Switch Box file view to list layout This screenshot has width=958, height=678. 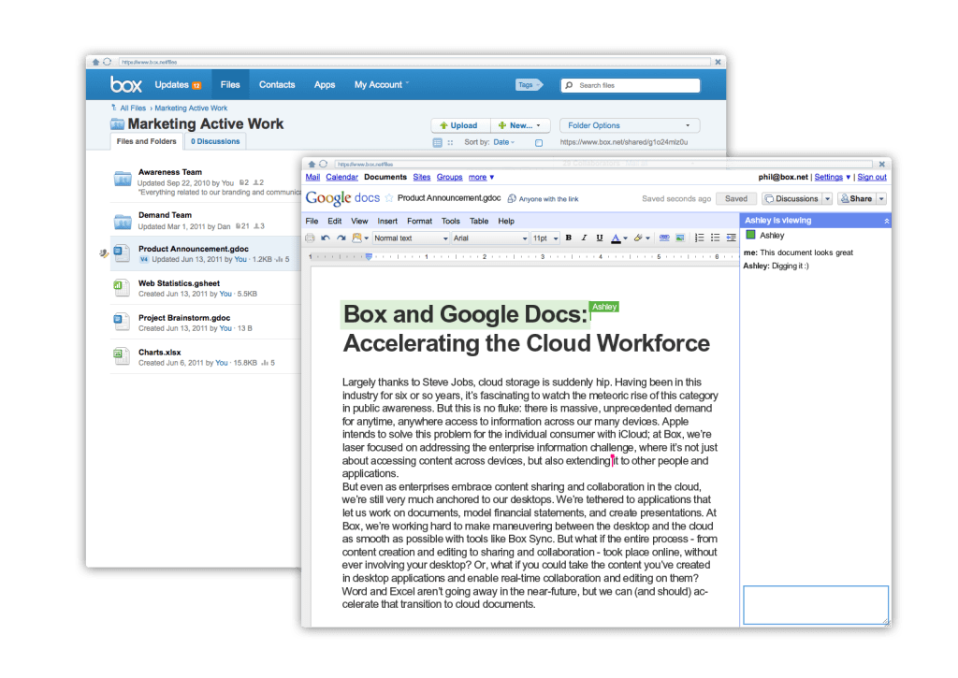coord(438,142)
